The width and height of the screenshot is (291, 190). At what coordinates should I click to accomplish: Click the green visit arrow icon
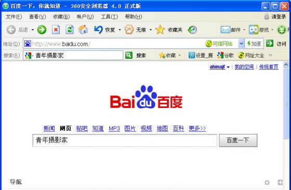pos(270,44)
